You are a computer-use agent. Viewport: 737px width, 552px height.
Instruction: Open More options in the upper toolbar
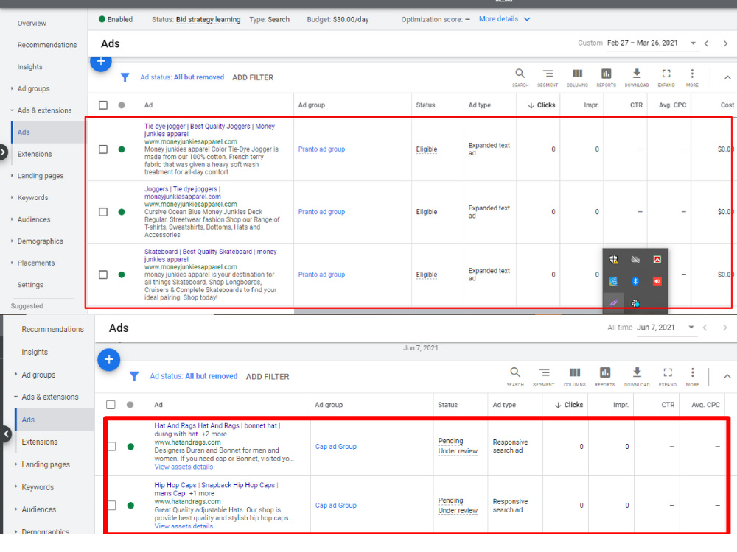(692, 77)
